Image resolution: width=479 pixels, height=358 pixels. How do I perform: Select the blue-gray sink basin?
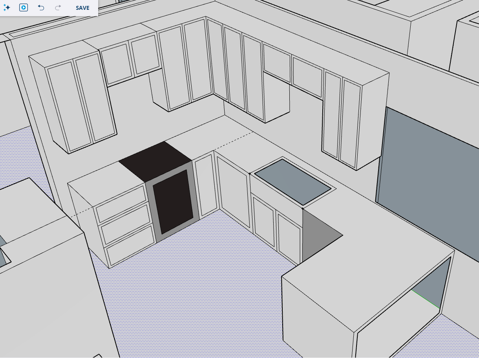tap(293, 182)
